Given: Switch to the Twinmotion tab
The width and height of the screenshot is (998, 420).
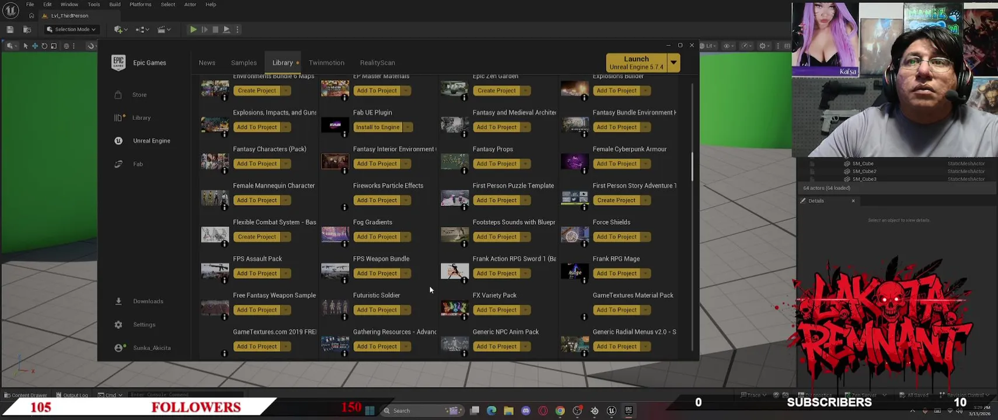Looking at the screenshot, I should [x=326, y=62].
